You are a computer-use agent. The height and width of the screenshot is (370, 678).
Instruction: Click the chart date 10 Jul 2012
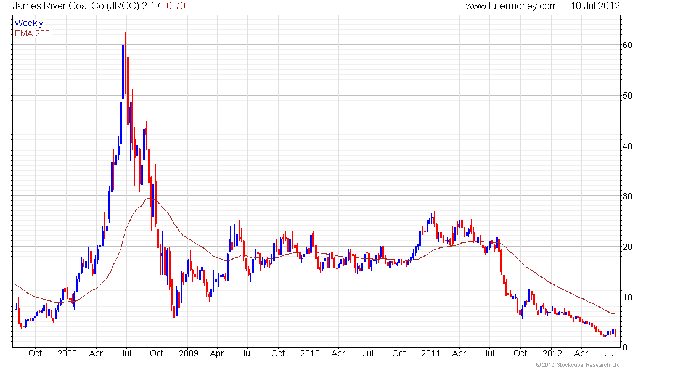(595, 6)
